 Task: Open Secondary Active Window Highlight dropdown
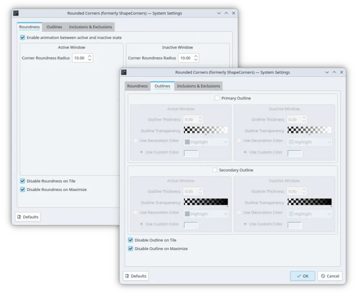click(206, 214)
